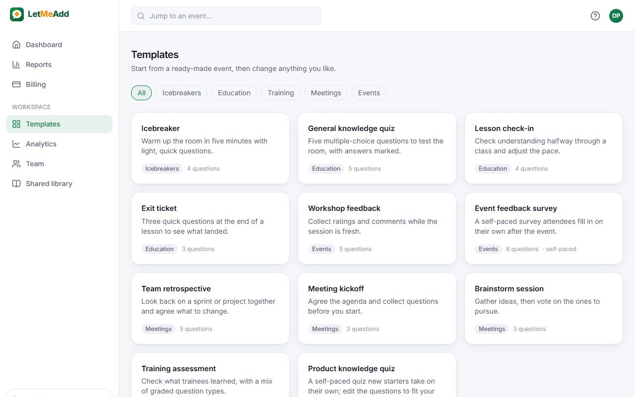This screenshot has width=635, height=397.
Task: Click the WORKSPACE section label
Action: pos(31,107)
